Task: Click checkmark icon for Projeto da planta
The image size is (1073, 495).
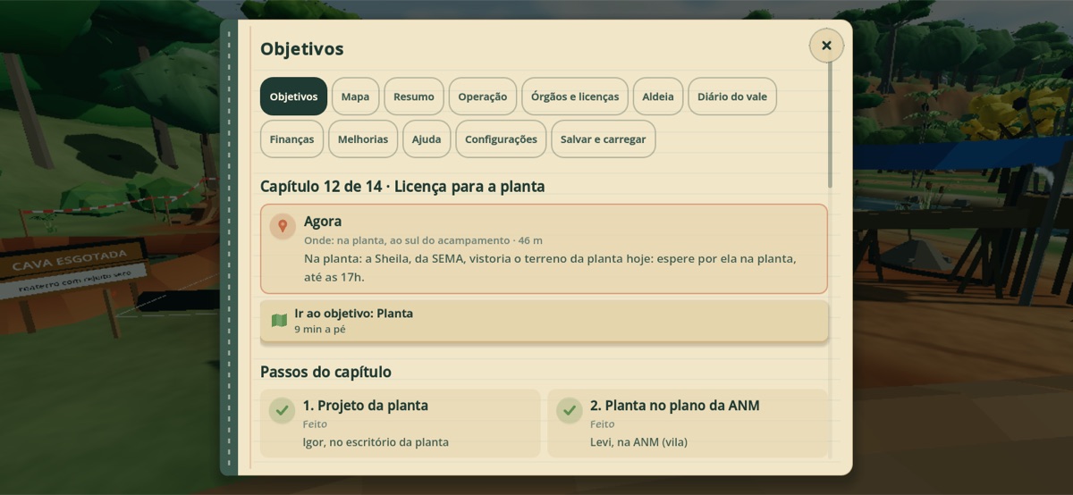Action: tap(282, 410)
